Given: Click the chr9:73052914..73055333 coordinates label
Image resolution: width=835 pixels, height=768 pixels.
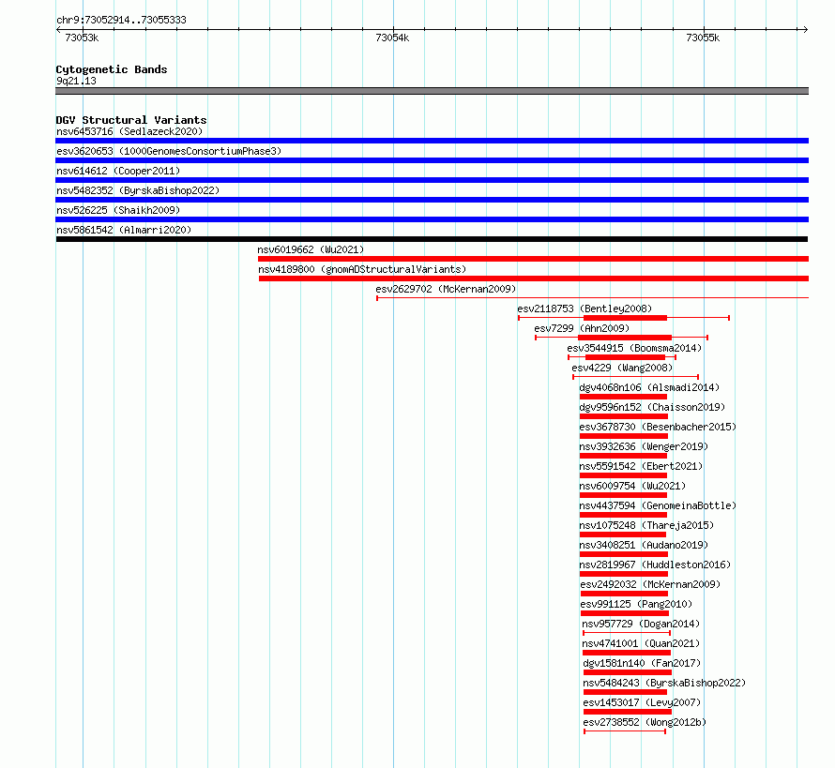Looking at the screenshot, I should coord(121,20).
